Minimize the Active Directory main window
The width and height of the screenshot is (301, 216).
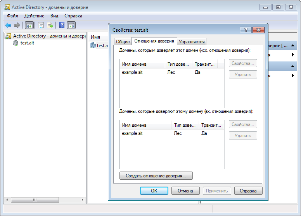point(265,7)
